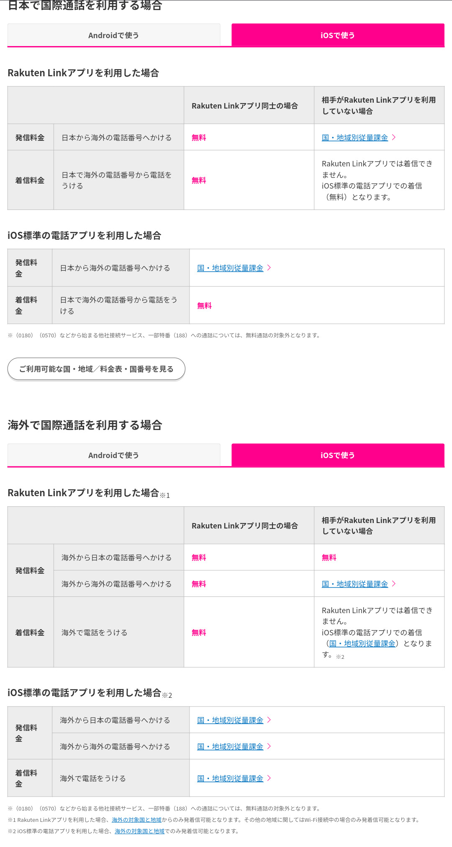452x847 pixels.
Task: Open 海外の対象国と地域 link in ※1 footnote
Action: pyautogui.click(x=136, y=820)
